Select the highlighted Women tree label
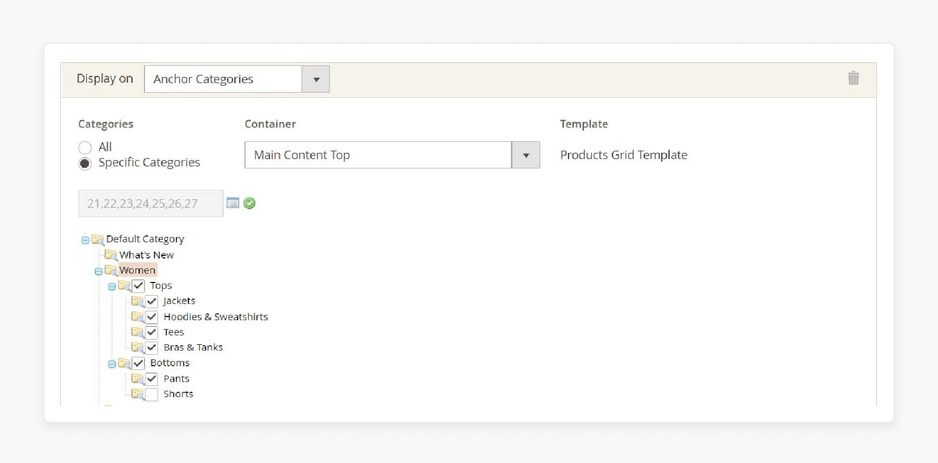938x463 pixels. click(137, 270)
